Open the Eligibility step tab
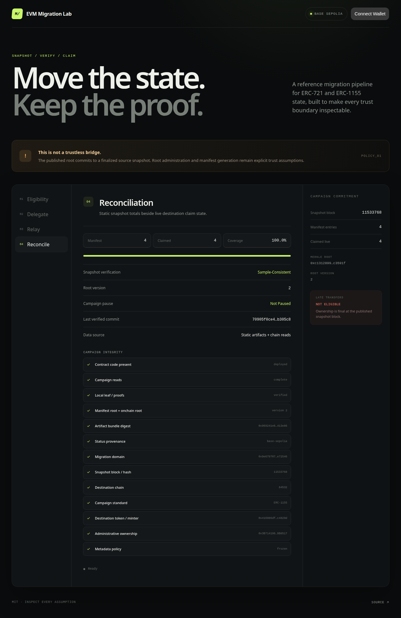401x618 pixels. (41, 199)
